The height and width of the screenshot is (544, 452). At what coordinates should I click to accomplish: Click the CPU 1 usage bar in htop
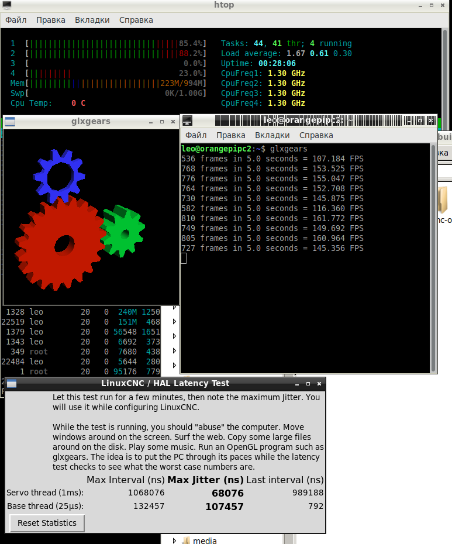point(116,44)
